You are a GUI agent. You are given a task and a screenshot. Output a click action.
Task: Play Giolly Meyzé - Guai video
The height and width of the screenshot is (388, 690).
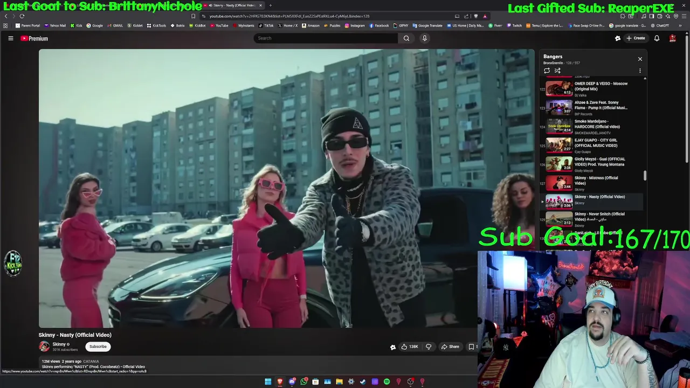[x=591, y=164]
